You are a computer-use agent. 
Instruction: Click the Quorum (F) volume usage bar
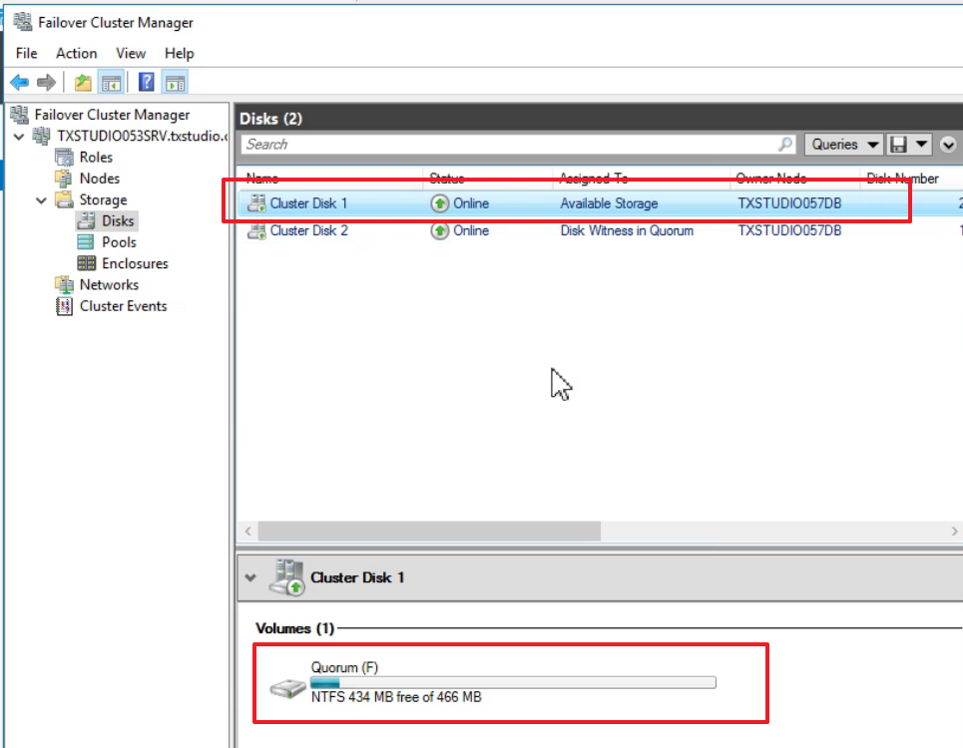coord(514,682)
